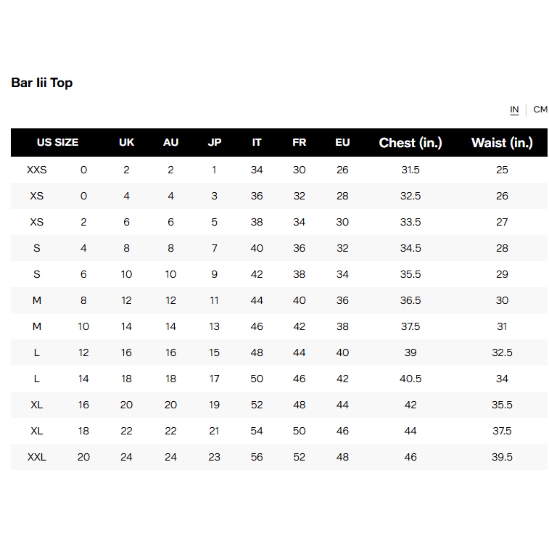Click the 36.5 chest measurement cell
Viewport: 549px width, 549px height.
click(410, 300)
